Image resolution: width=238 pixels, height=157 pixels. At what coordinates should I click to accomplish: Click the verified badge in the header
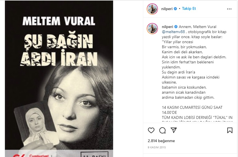point(175,9)
